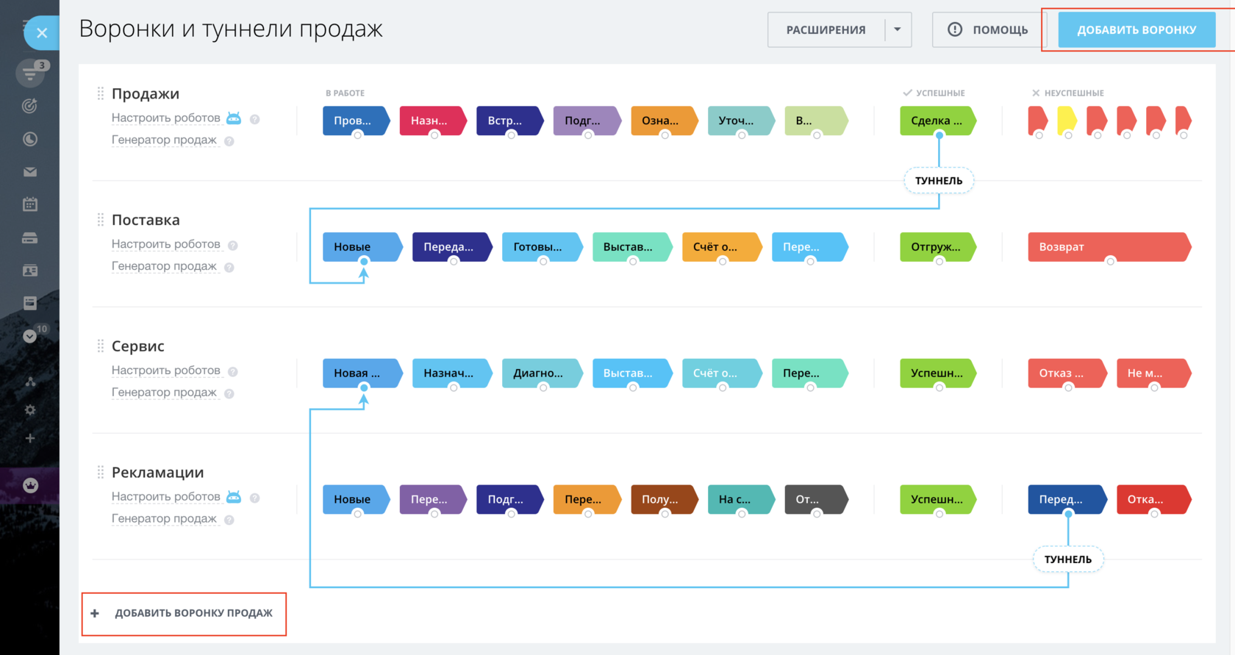Open robots help icon in Поставка row
The width and height of the screenshot is (1235, 655).
click(x=233, y=246)
